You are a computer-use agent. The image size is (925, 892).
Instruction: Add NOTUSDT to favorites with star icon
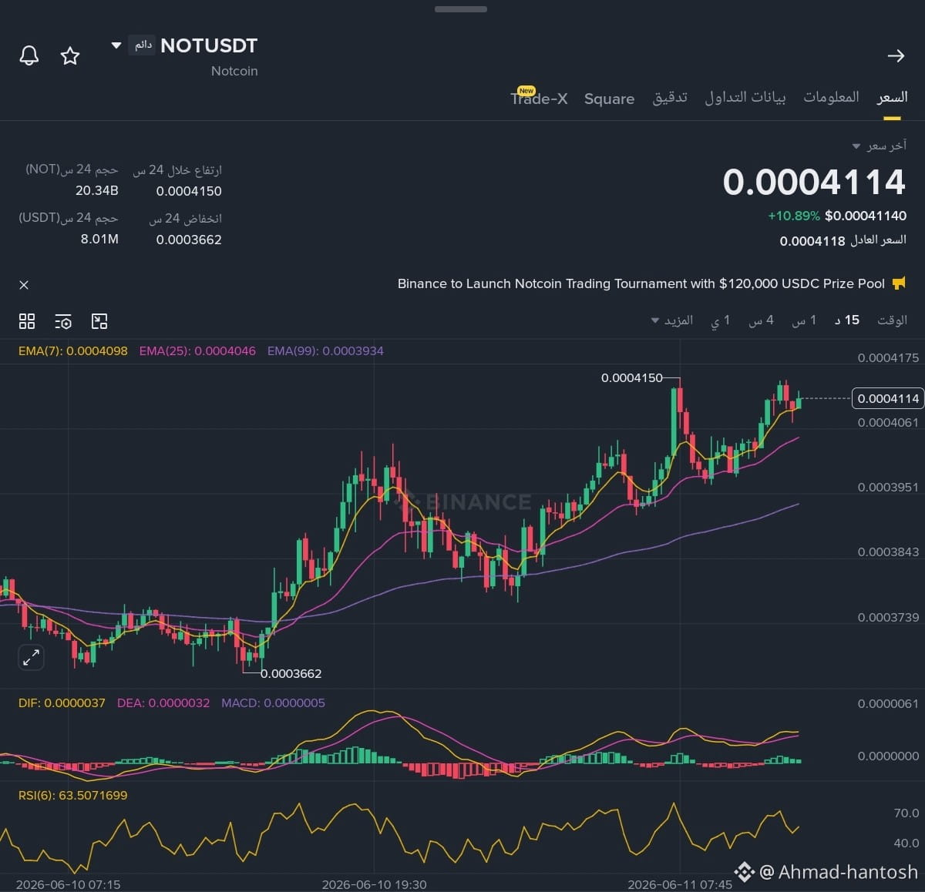[70, 55]
